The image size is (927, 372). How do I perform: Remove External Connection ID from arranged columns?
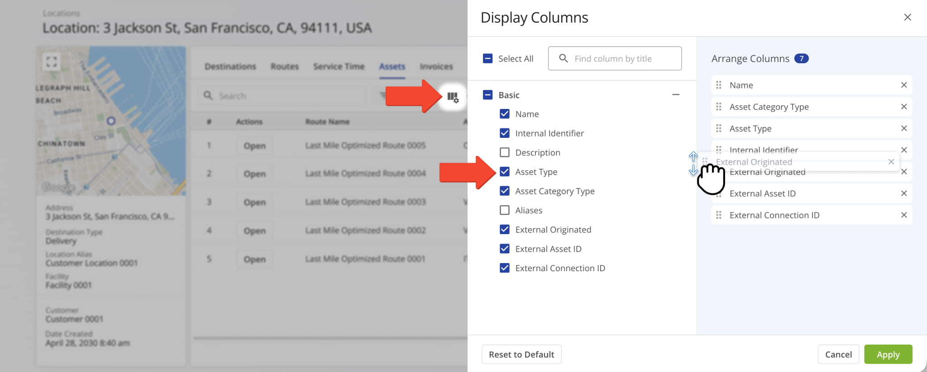click(x=904, y=215)
